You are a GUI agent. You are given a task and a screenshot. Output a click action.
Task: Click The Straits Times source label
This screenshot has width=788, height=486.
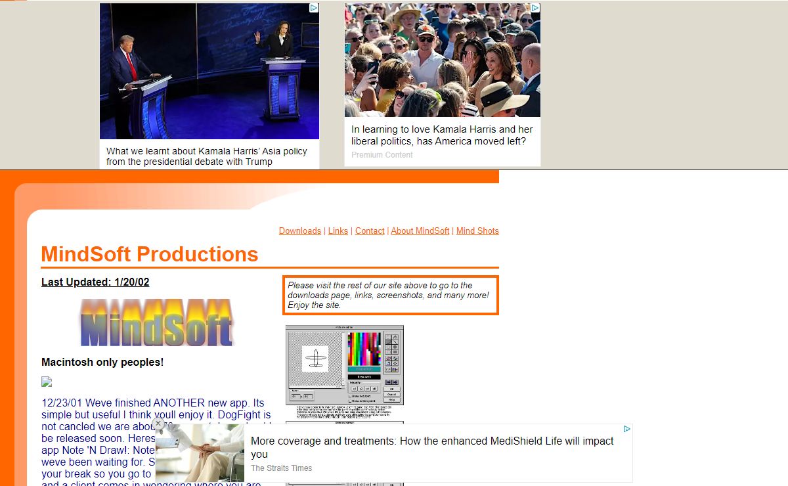click(282, 468)
